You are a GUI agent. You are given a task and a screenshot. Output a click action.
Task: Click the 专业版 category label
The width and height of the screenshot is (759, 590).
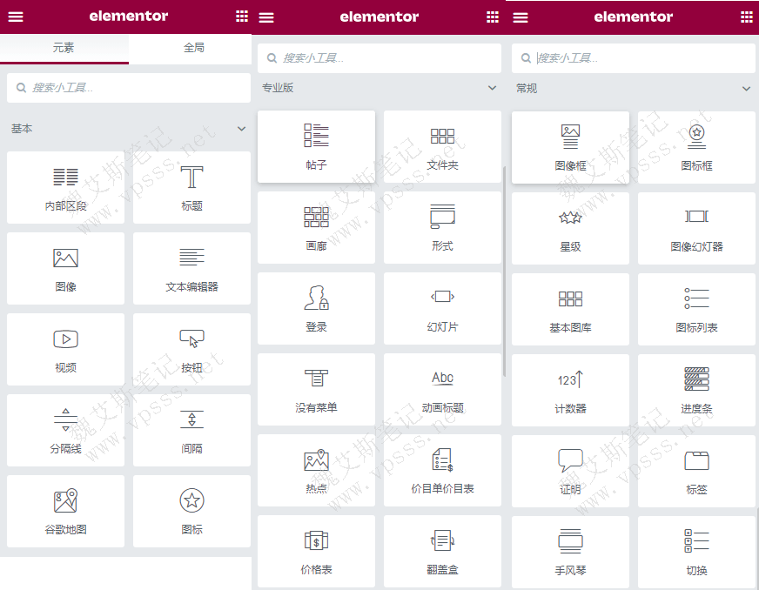278,88
